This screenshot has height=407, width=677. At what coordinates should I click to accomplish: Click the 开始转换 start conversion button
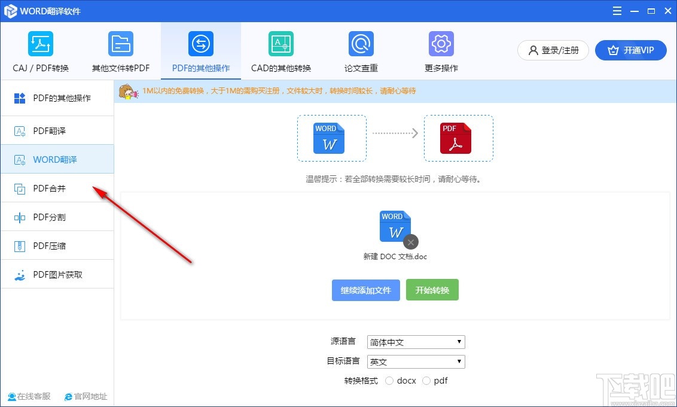(432, 290)
